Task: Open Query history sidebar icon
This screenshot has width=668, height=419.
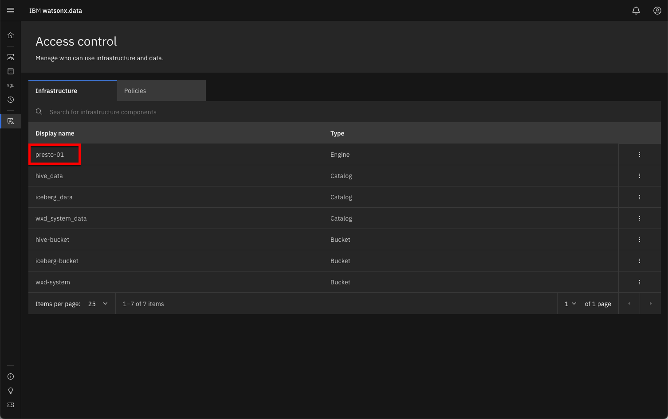Action: click(11, 100)
